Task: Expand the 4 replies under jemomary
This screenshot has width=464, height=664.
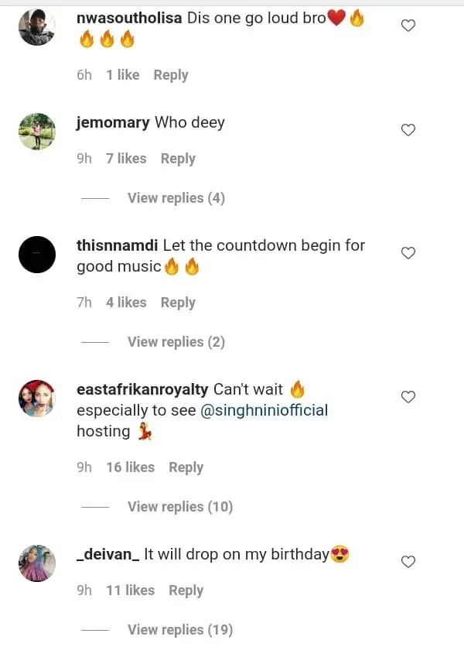Action: coord(176,198)
